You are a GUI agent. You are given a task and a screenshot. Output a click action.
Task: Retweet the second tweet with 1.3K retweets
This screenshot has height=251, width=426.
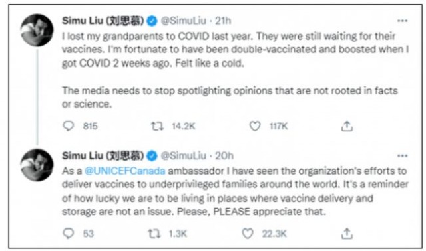[x=154, y=234]
